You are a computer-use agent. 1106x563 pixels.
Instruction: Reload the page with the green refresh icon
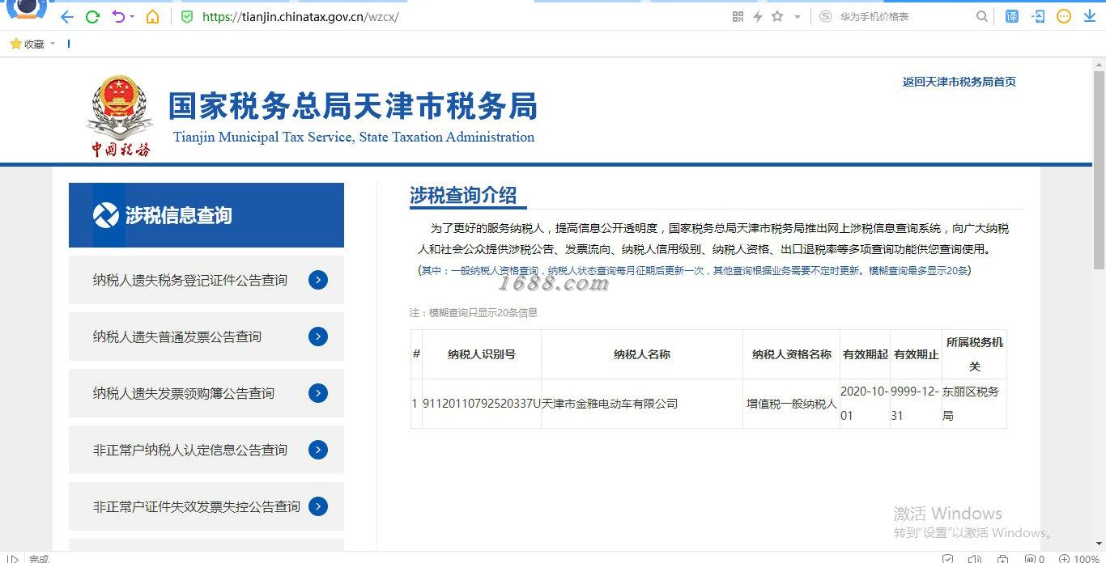coord(92,16)
